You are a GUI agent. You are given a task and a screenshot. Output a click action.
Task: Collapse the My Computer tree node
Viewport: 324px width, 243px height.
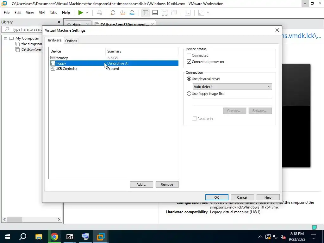(6, 38)
